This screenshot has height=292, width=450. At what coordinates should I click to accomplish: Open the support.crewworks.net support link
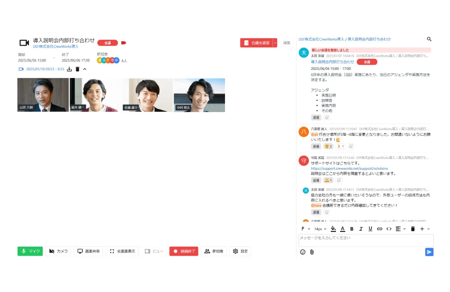coord(349,168)
